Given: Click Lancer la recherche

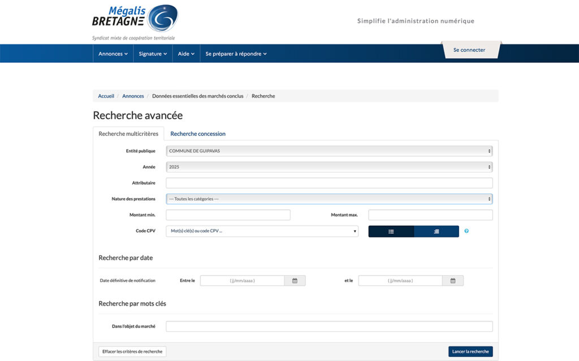Looking at the screenshot, I should (x=470, y=351).
